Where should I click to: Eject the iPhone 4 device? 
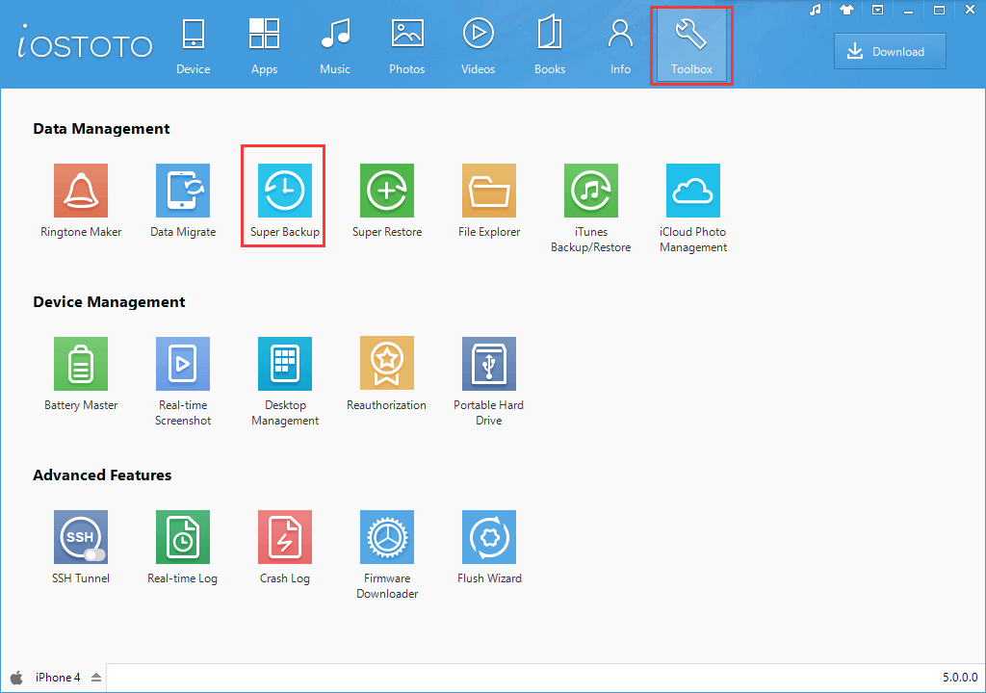(96, 678)
